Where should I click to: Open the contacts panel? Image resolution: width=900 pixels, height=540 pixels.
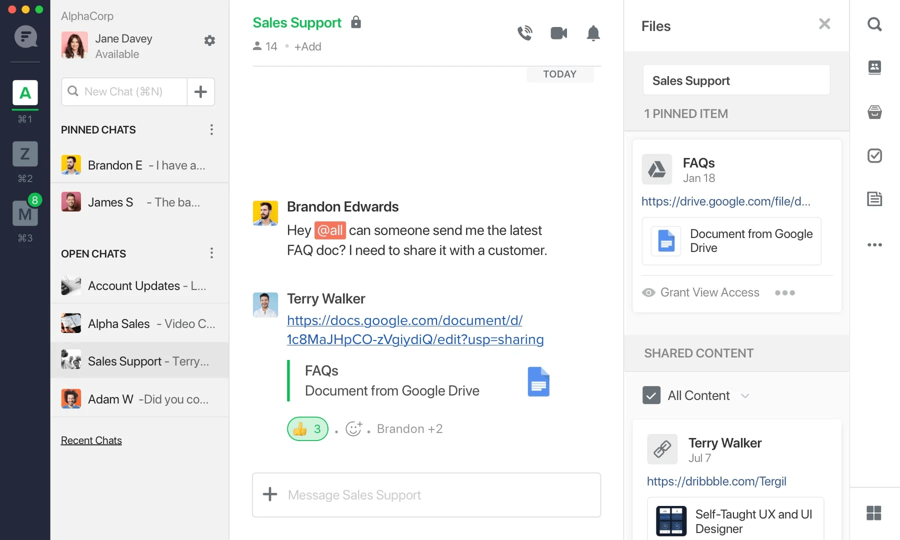[874, 68]
